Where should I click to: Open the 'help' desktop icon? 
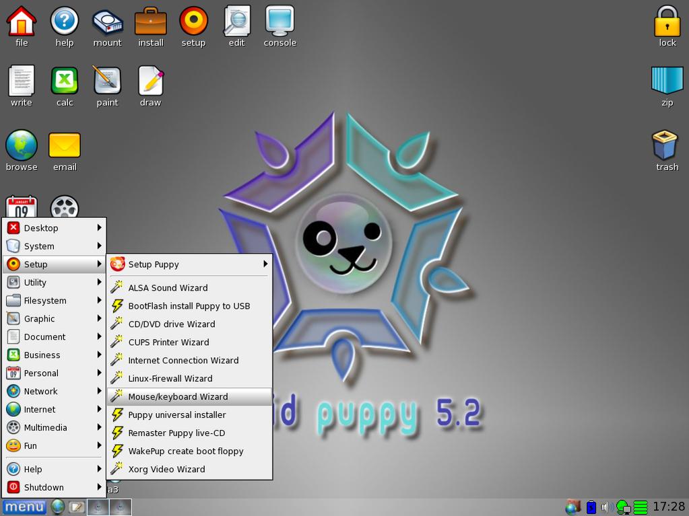point(64,21)
